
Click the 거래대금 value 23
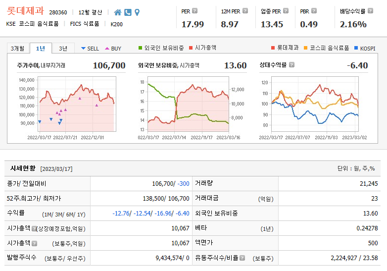point(375,199)
